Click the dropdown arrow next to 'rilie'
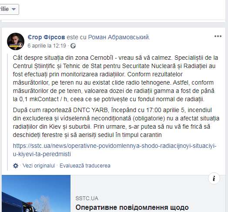This screenshot has height=212, width=228. pos(13,9)
